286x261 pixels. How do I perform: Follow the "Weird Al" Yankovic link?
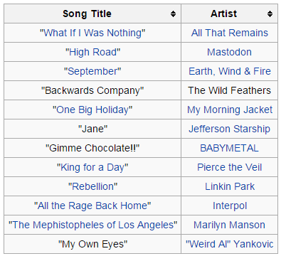(x=230, y=244)
